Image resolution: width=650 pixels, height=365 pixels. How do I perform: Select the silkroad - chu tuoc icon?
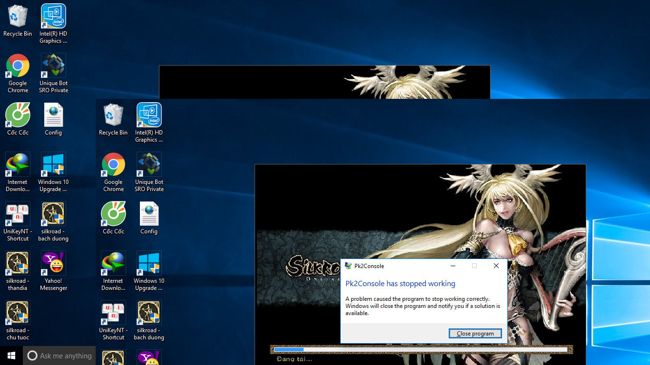pyautogui.click(x=18, y=320)
